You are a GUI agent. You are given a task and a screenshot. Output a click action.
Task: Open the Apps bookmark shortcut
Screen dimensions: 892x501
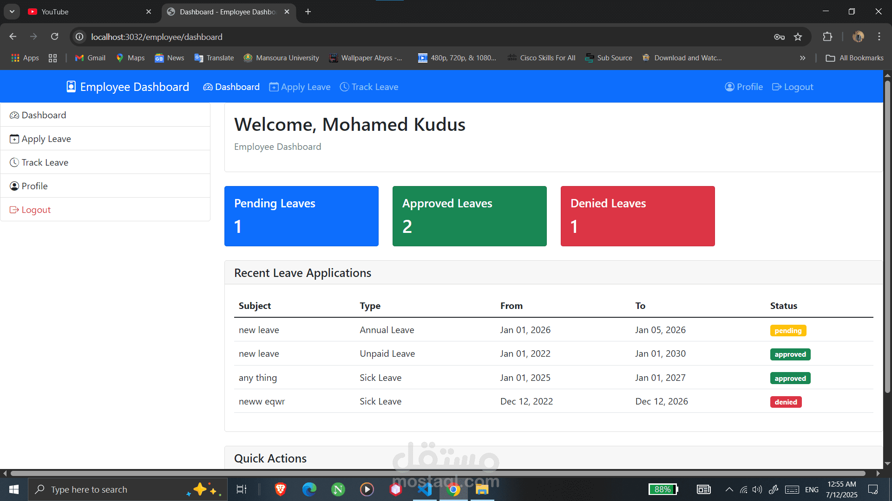[x=25, y=58]
